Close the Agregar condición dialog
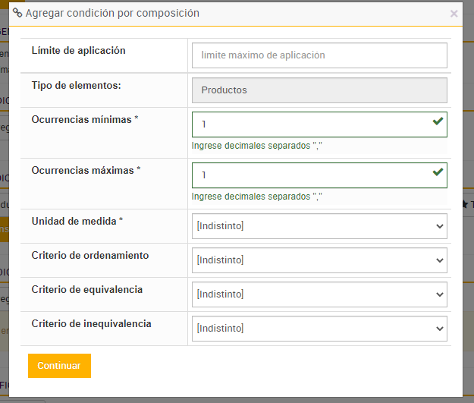 tap(454, 14)
